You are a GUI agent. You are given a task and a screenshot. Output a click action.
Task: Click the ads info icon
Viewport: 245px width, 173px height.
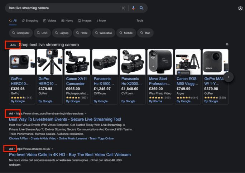[227, 44]
